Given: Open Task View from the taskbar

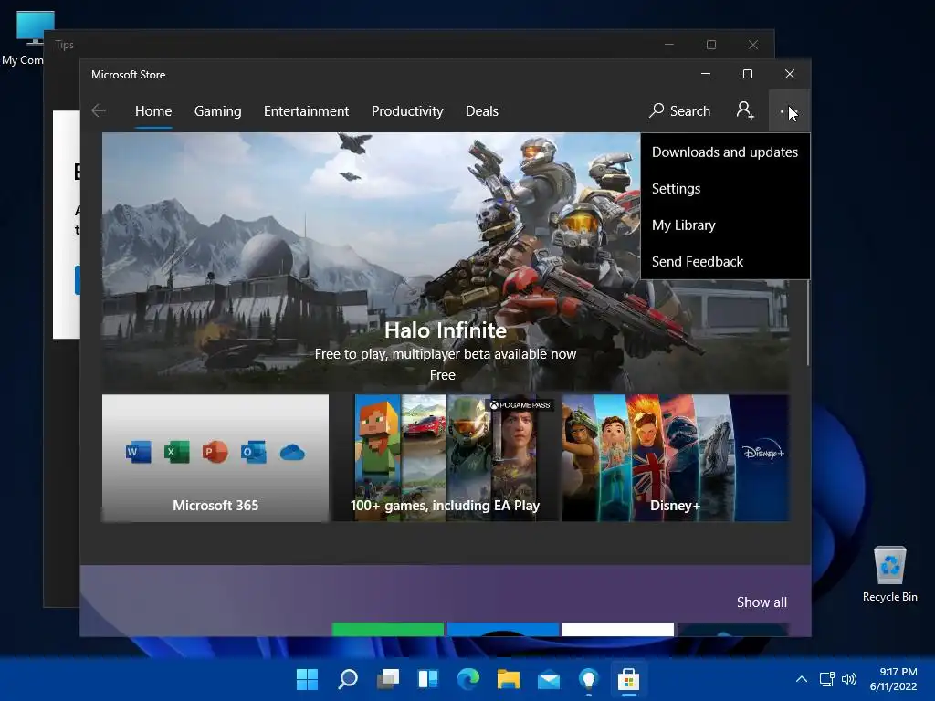Looking at the screenshot, I should [x=387, y=679].
